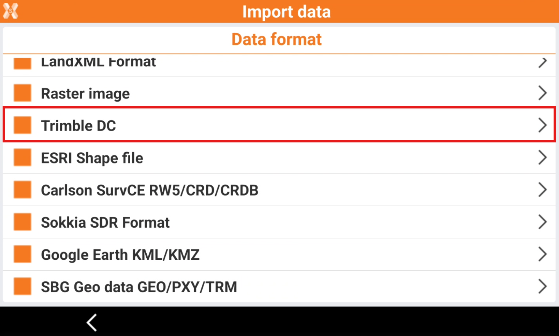Viewport: 559px width, 336px height.
Task: Click orange icon beside SBG Geo data
Action: (23, 286)
